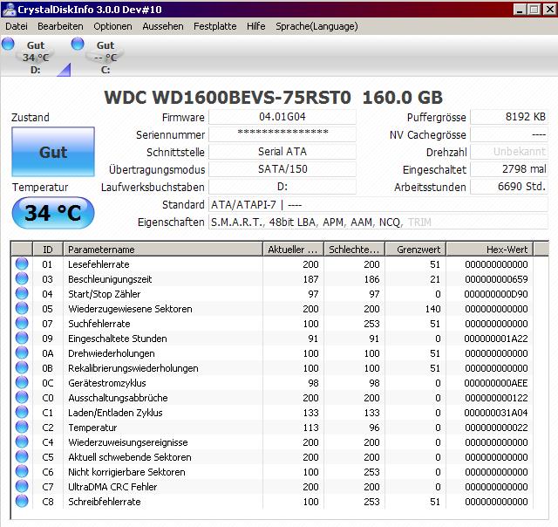Click the Drehzahl field Unbekannt

click(x=509, y=152)
